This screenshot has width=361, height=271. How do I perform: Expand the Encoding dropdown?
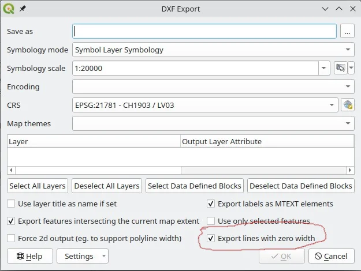coord(347,86)
